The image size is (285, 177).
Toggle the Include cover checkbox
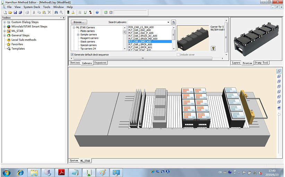178,54
